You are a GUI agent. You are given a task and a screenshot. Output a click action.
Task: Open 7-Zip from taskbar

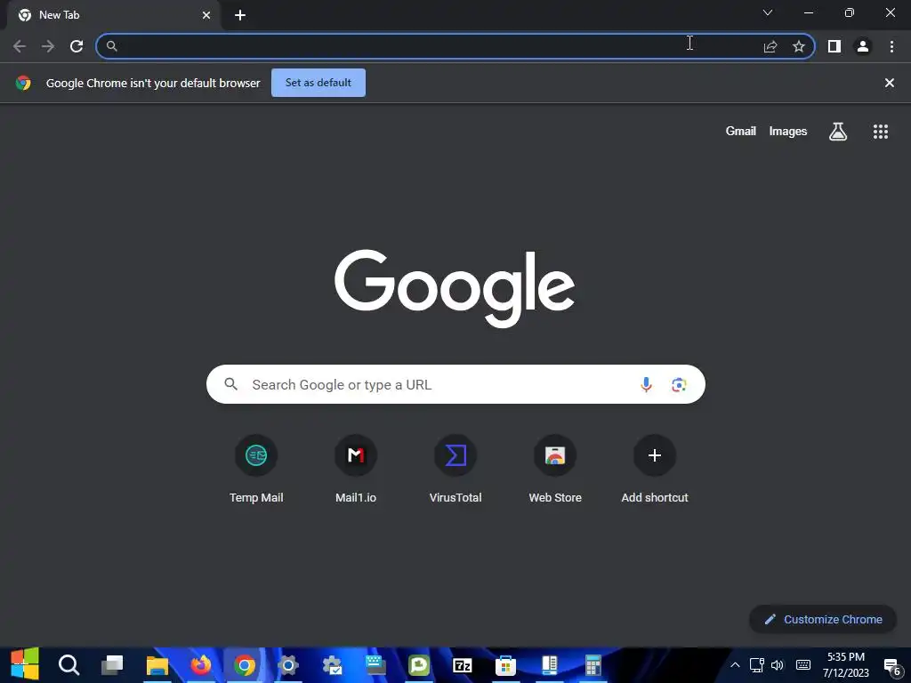pos(463,665)
